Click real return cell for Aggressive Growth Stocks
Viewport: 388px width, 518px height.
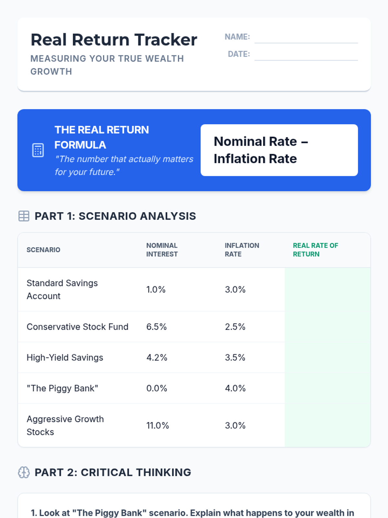pos(327,425)
